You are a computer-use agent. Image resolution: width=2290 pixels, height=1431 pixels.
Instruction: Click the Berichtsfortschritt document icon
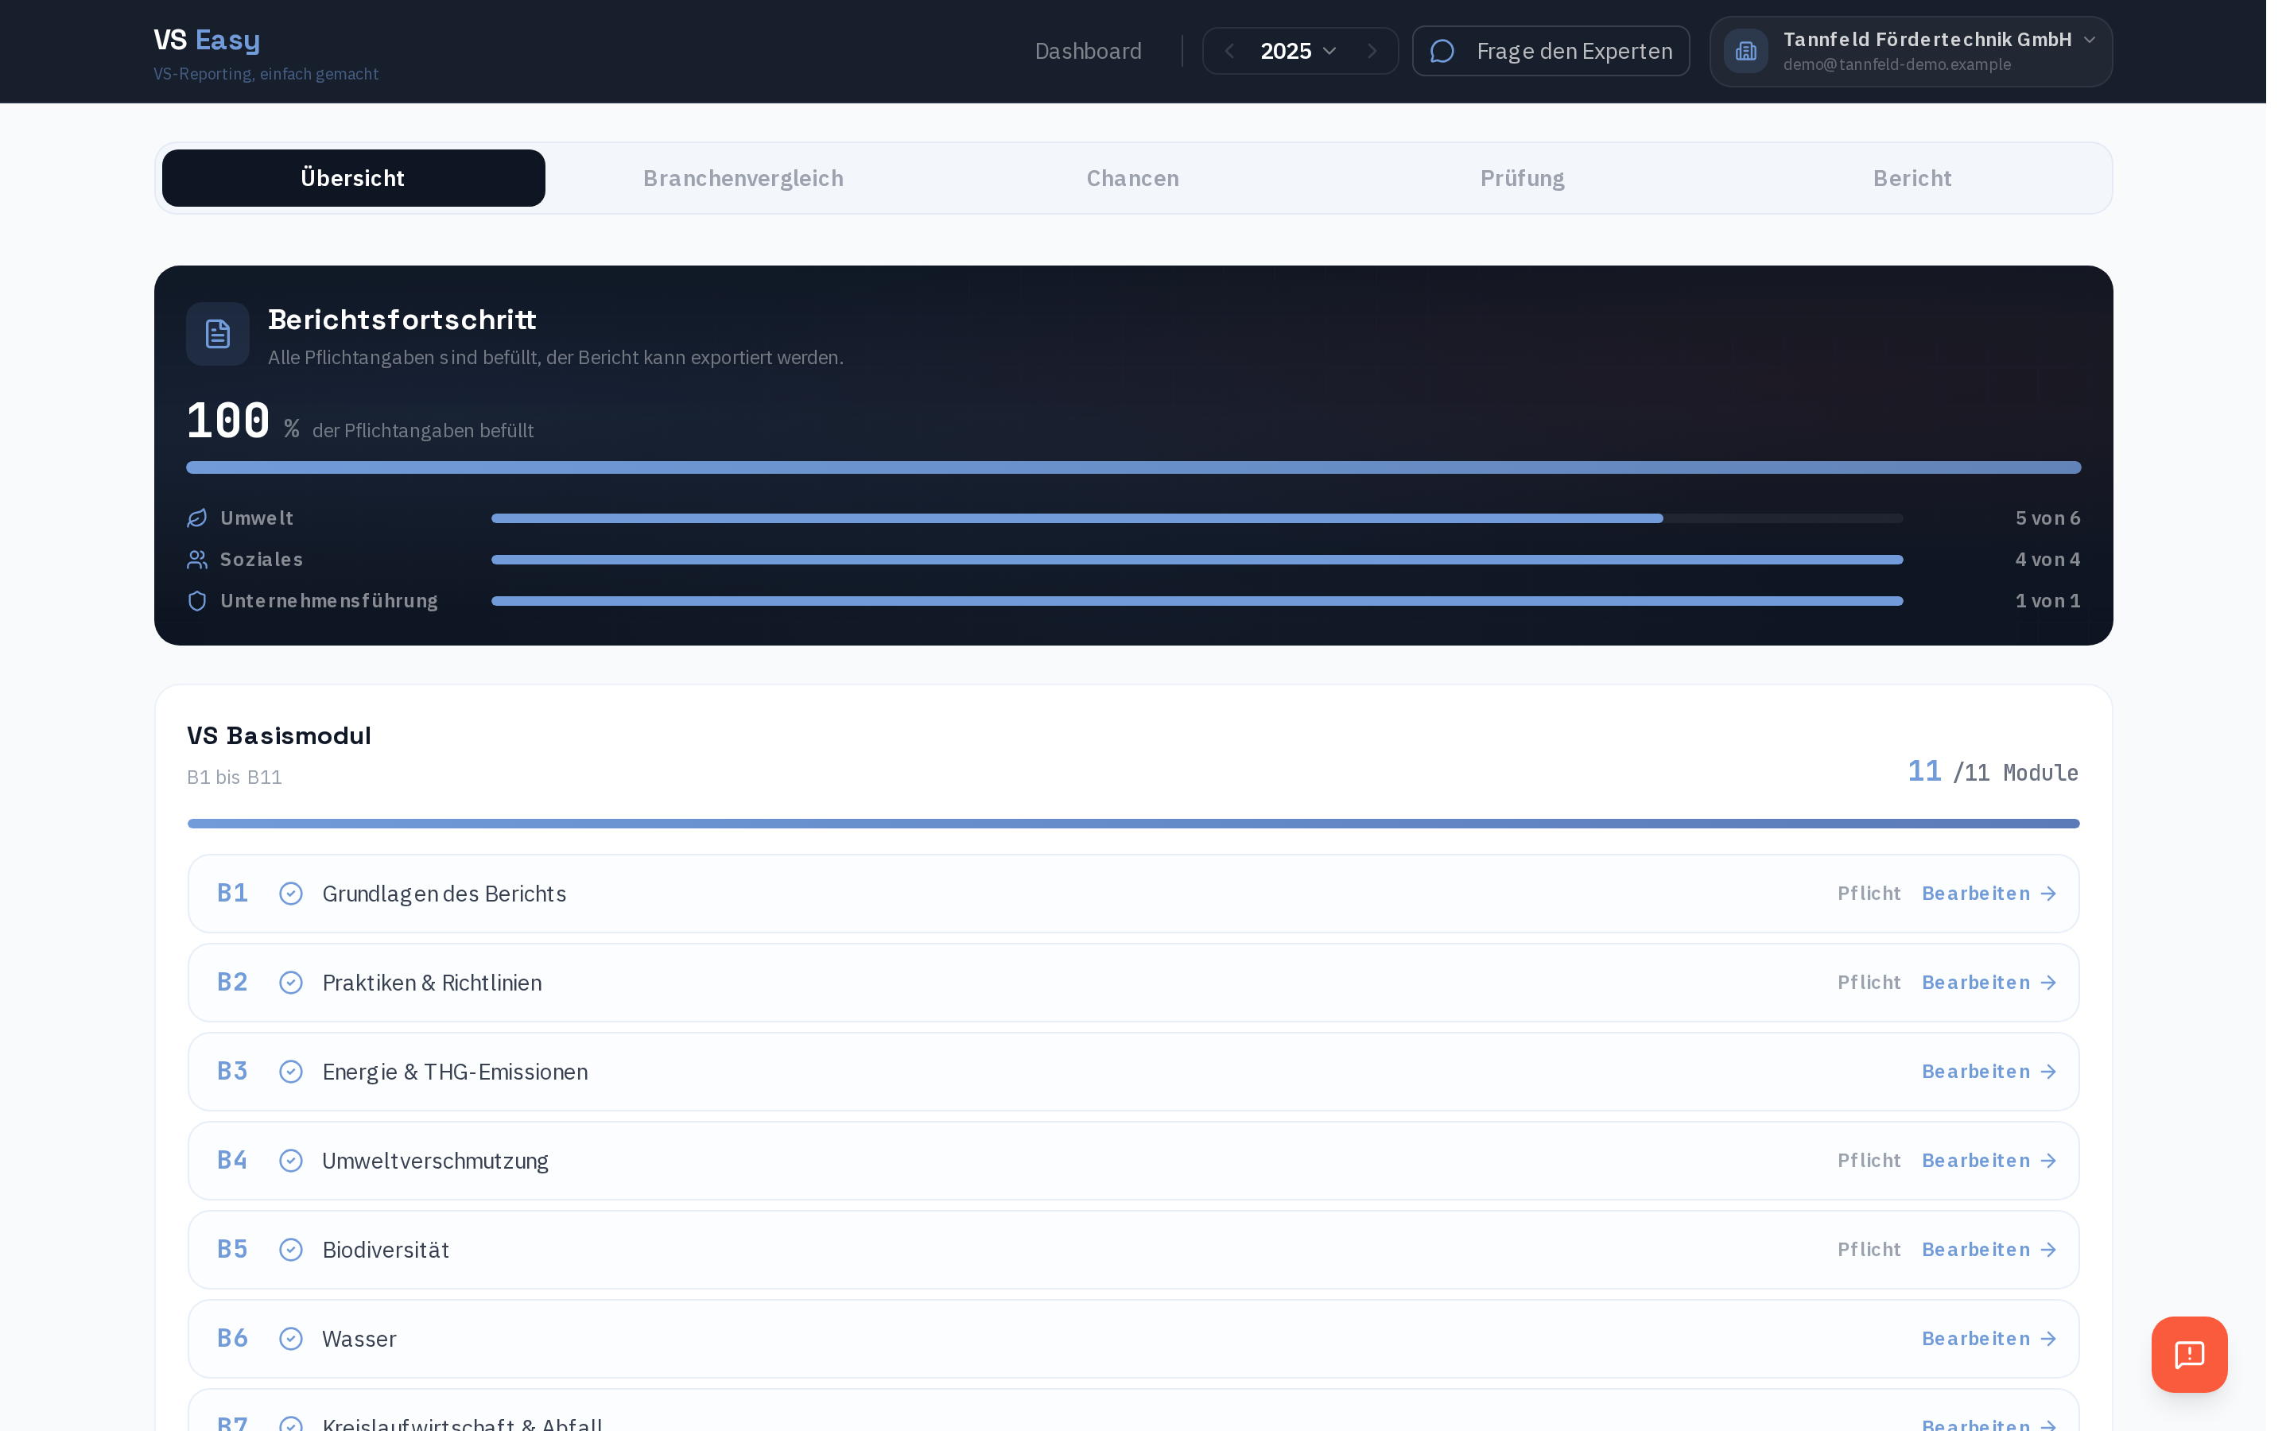[218, 334]
